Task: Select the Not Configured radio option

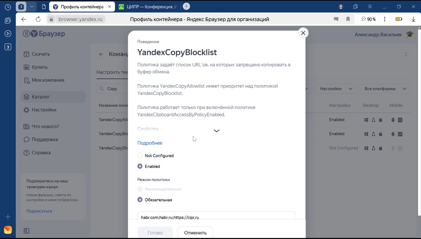Action: (x=140, y=156)
